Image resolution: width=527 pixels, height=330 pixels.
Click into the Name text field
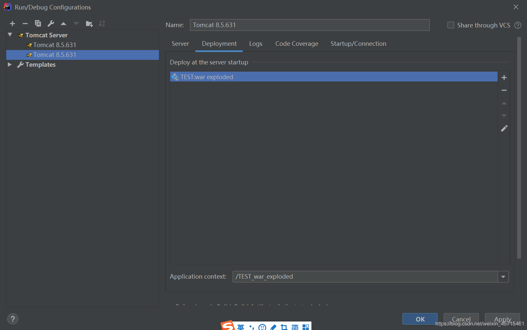point(309,25)
